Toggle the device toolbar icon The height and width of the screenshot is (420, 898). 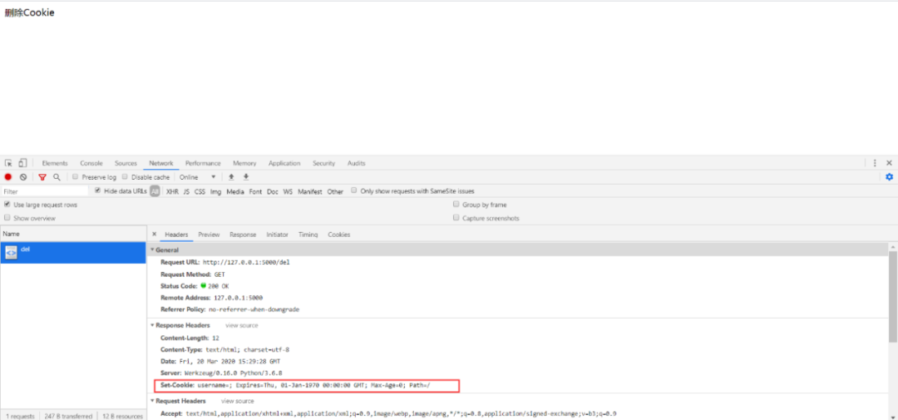pyautogui.click(x=22, y=163)
